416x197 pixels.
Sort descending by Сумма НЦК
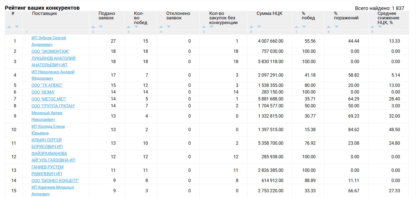pyautogui.click(x=259, y=27)
